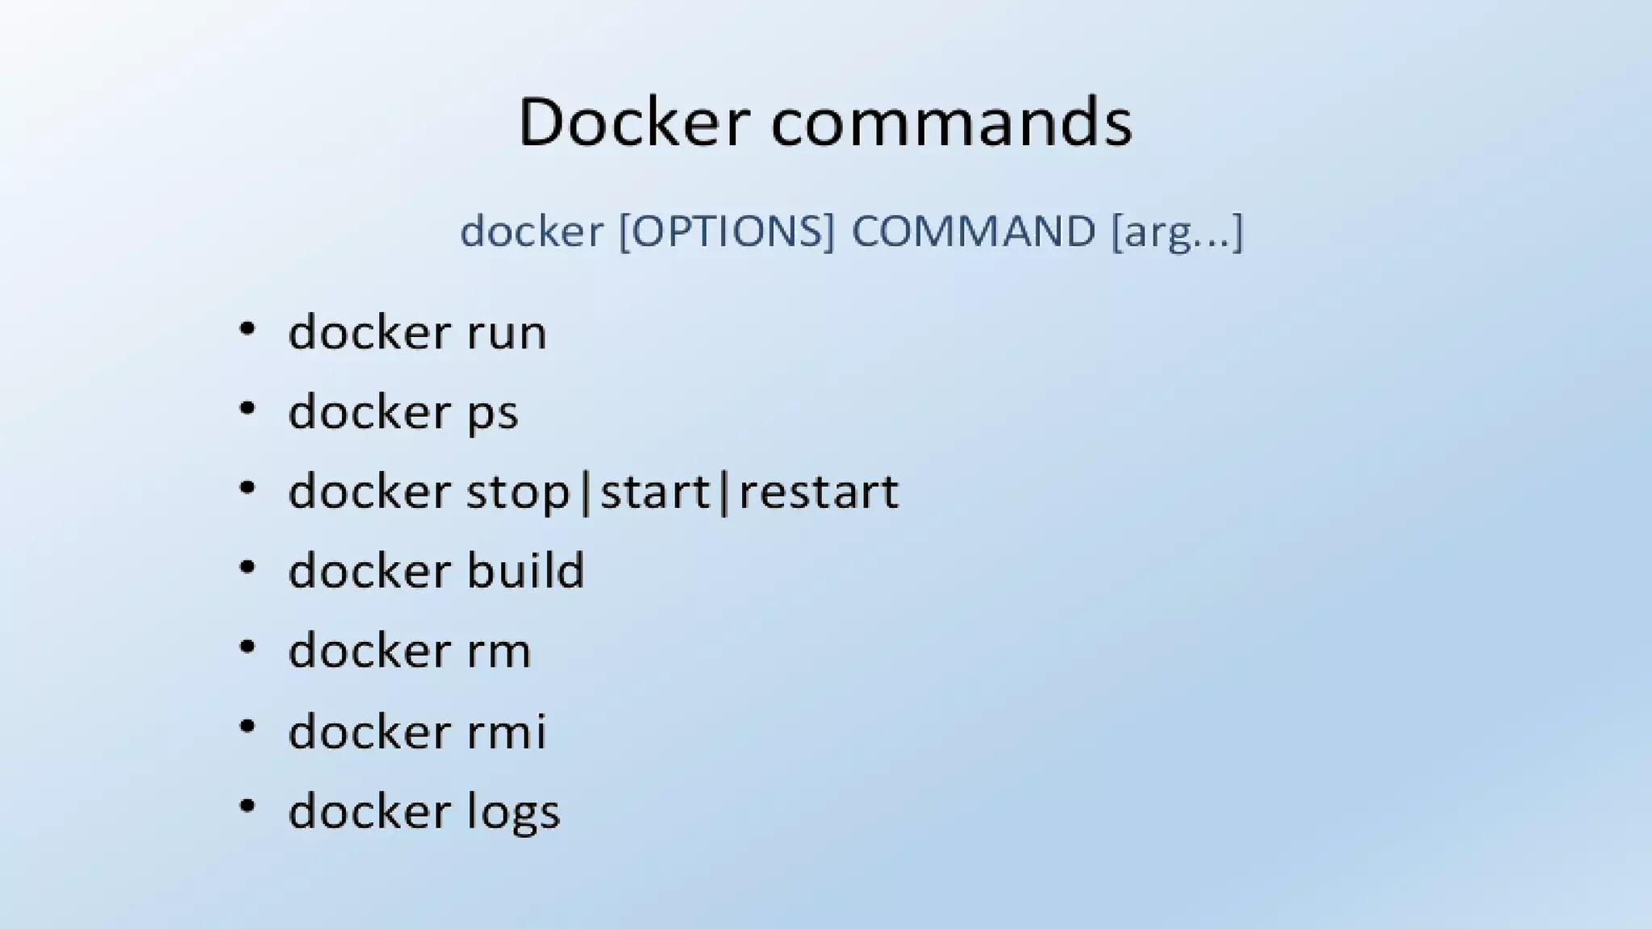The width and height of the screenshot is (1652, 929).
Task: Click the word 'start' between the pipes
Action: coord(655,492)
